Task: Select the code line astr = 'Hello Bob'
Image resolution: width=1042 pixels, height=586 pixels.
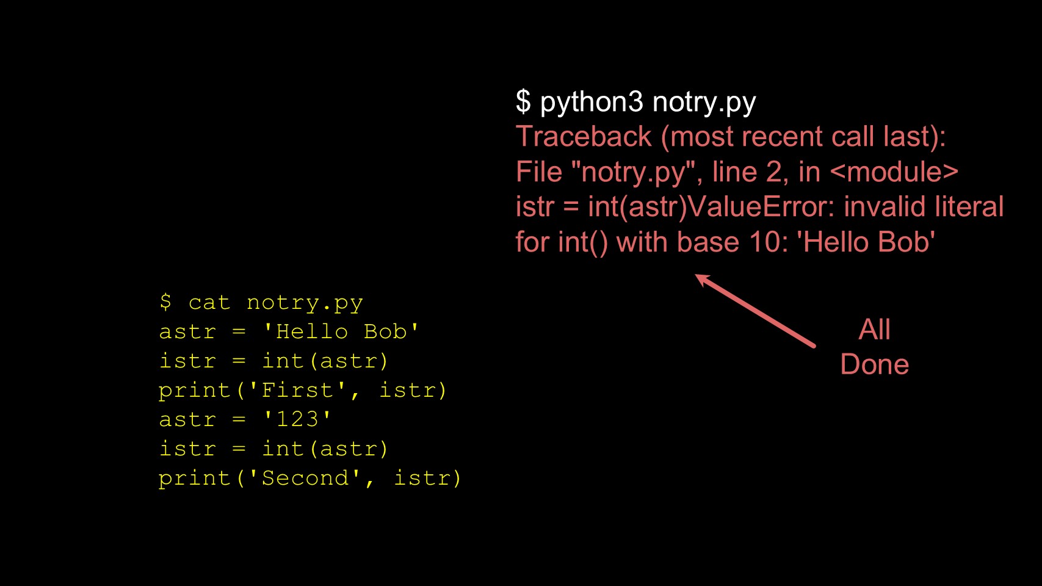Action: tap(289, 331)
